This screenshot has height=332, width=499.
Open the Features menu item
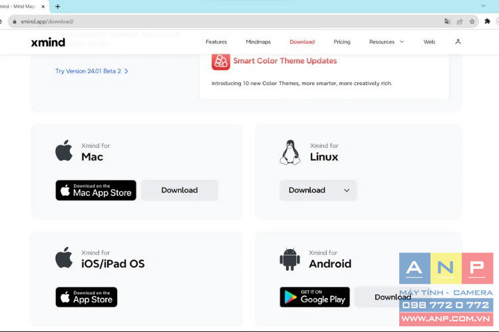coord(216,42)
